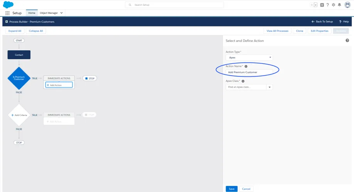Click the Find an Apex class field
The height and width of the screenshot is (192, 354).
246,87
